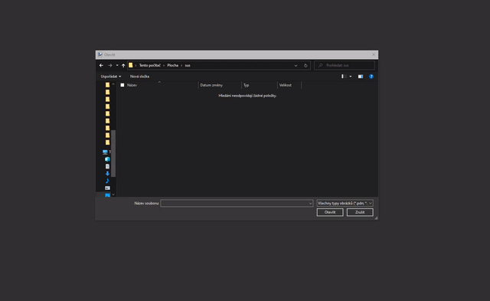Click the Název souboru text field

234,203
